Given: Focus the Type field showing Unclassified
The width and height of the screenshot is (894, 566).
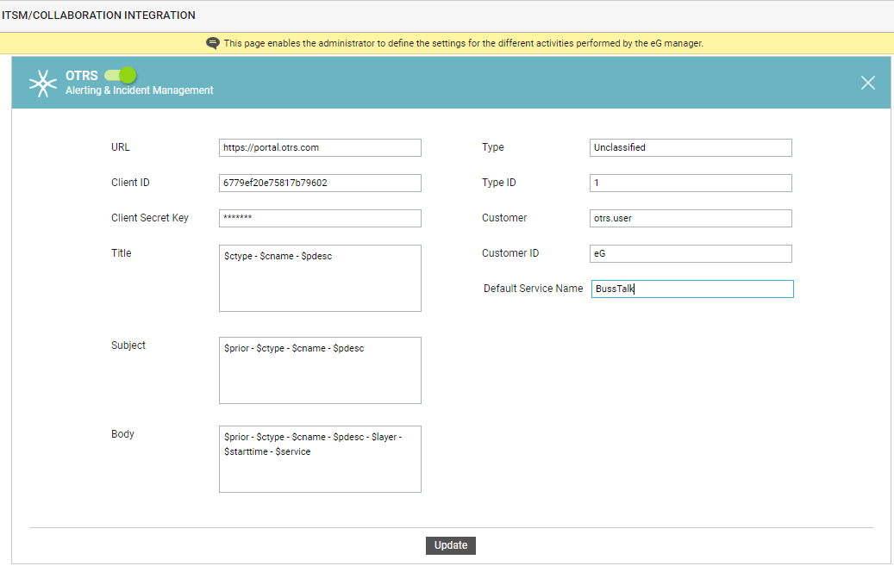Looking at the screenshot, I should point(691,147).
